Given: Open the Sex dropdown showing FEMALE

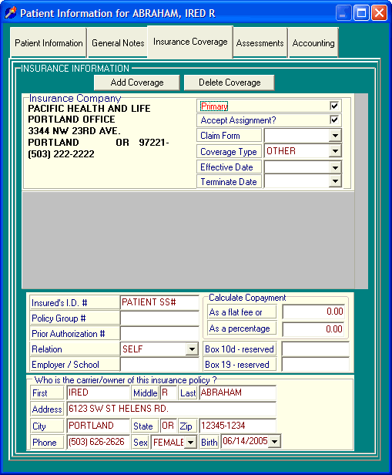Looking at the screenshot, I should pyautogui.click(x=190, y=443).
